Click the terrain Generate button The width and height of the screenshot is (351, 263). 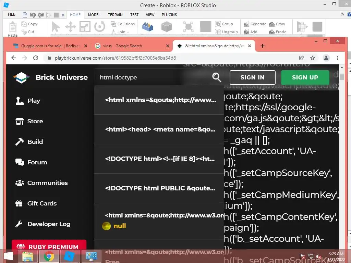255,24
